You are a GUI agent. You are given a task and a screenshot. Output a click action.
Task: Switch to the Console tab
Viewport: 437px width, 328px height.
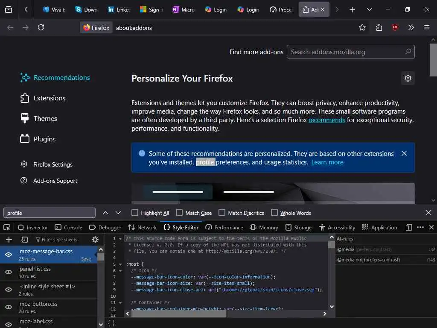coord(69,227)
